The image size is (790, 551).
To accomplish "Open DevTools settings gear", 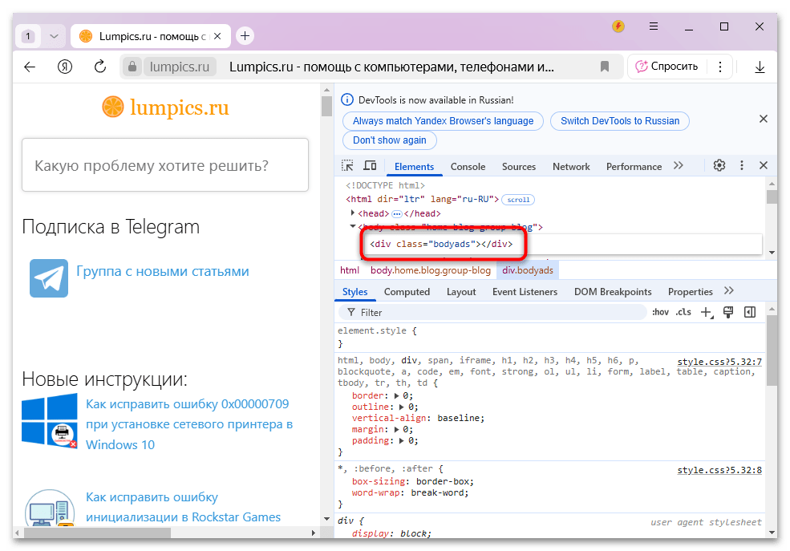I will 719,165.
